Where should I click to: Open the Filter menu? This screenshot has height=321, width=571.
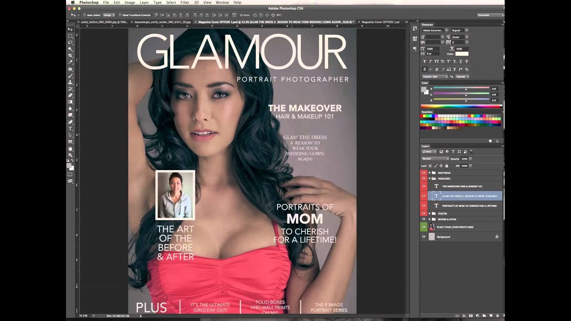(x=184, y=2)
